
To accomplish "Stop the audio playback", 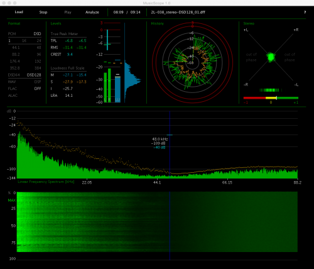I will point(43,13).
